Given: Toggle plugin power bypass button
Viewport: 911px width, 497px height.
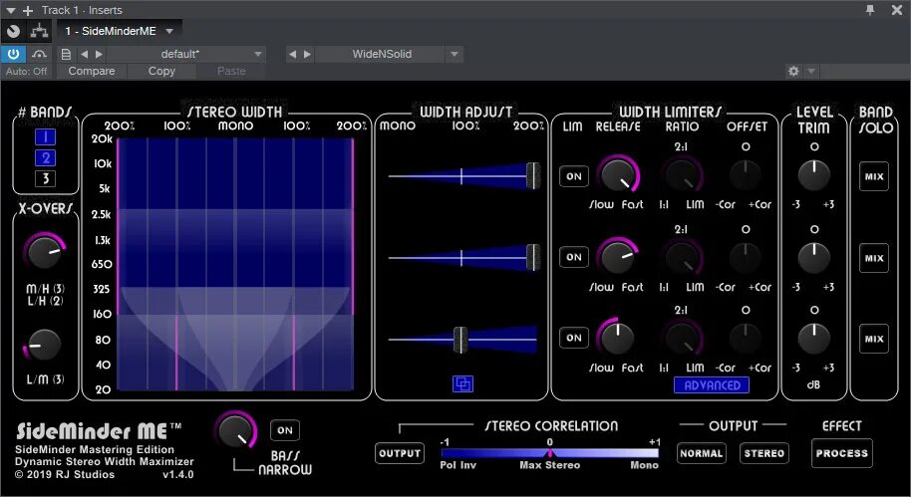Looking at the screenshot, I should 13,54.
